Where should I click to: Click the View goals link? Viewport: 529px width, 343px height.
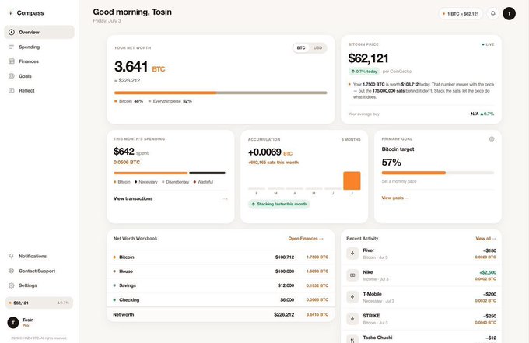395,198
